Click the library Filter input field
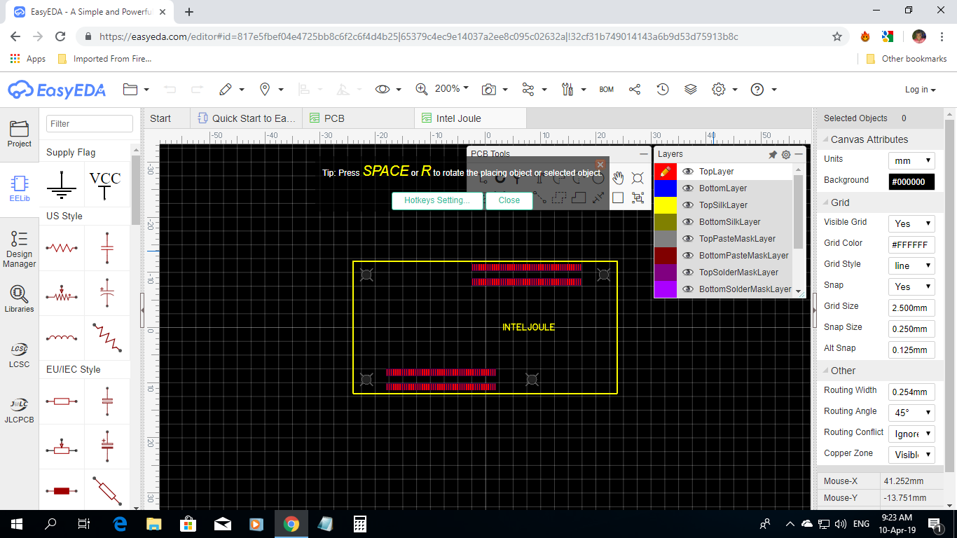The height and width of the screenshot is (538, 957). click(x=90, y=123)
